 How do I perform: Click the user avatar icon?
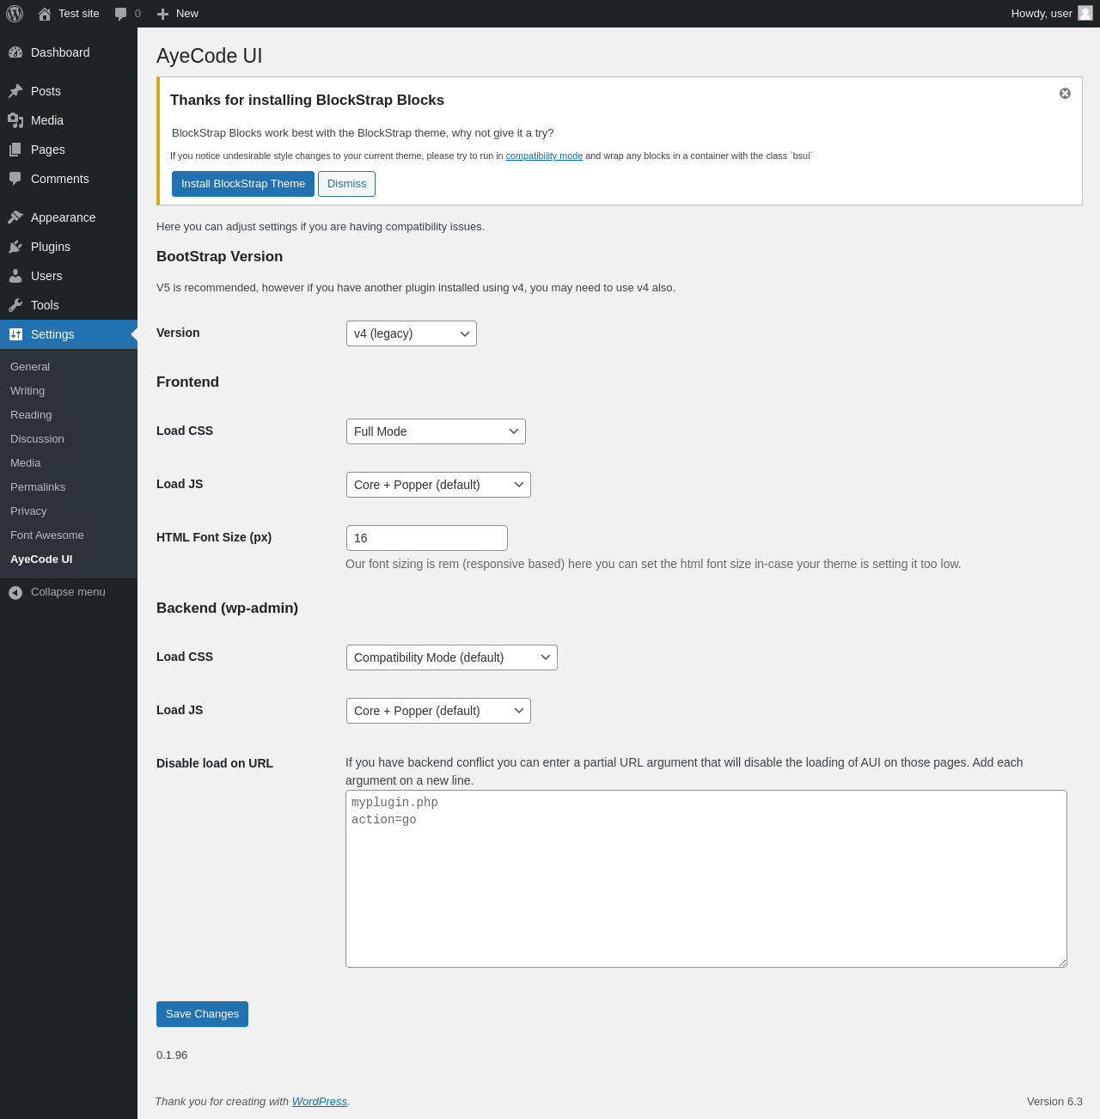pyautogui.click(x=1085, y=13)
